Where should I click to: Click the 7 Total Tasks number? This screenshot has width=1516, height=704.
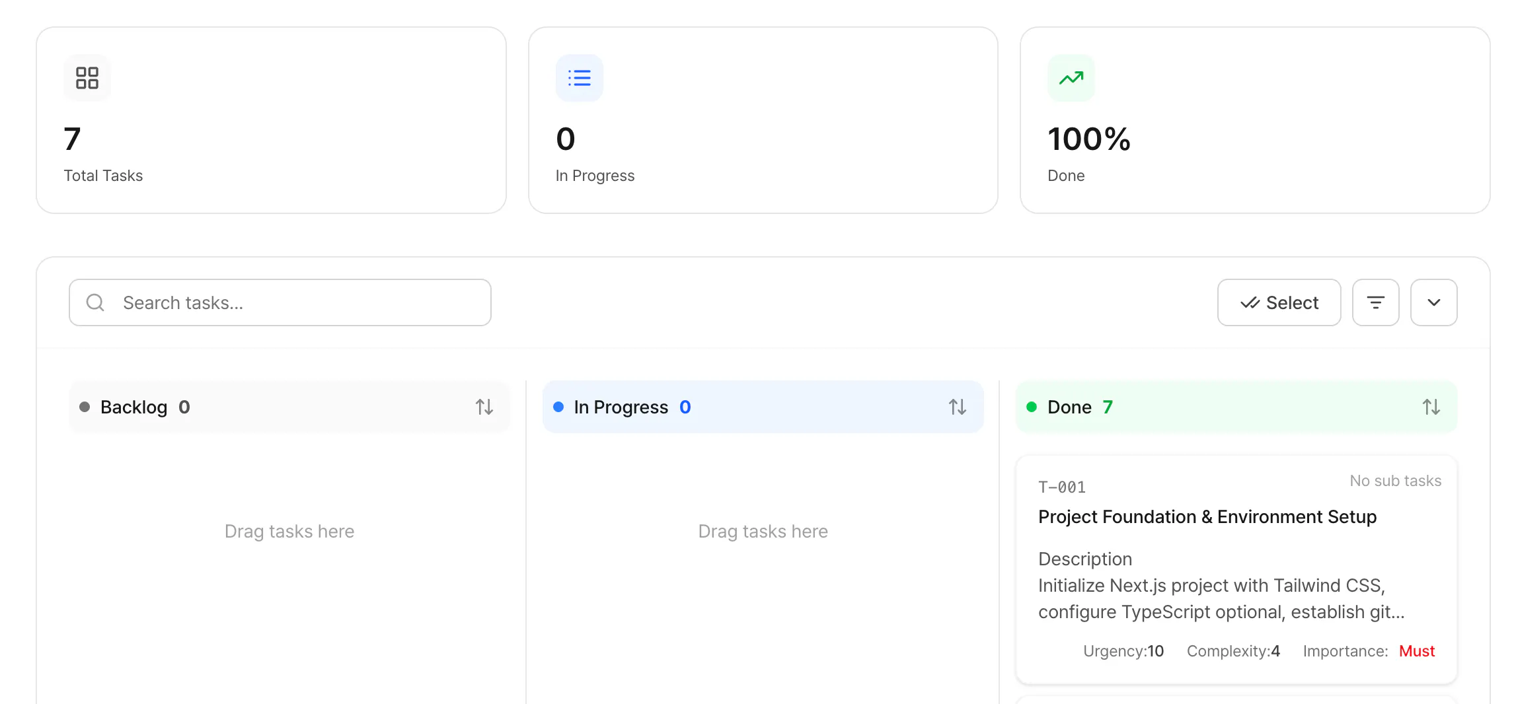click(72, 139)
